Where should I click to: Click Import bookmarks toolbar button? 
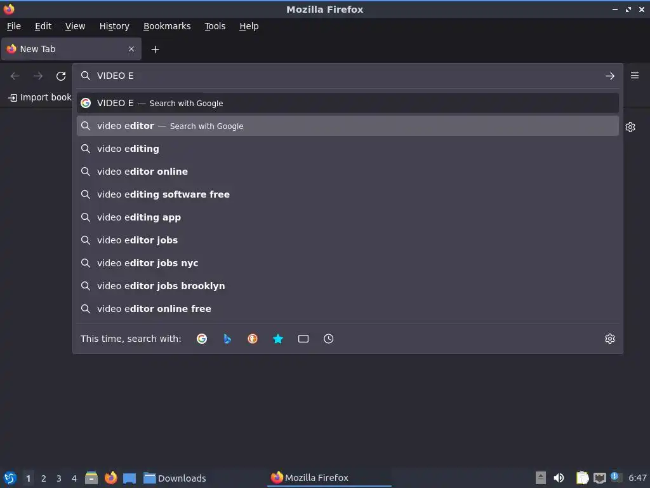tap(40, 97)
